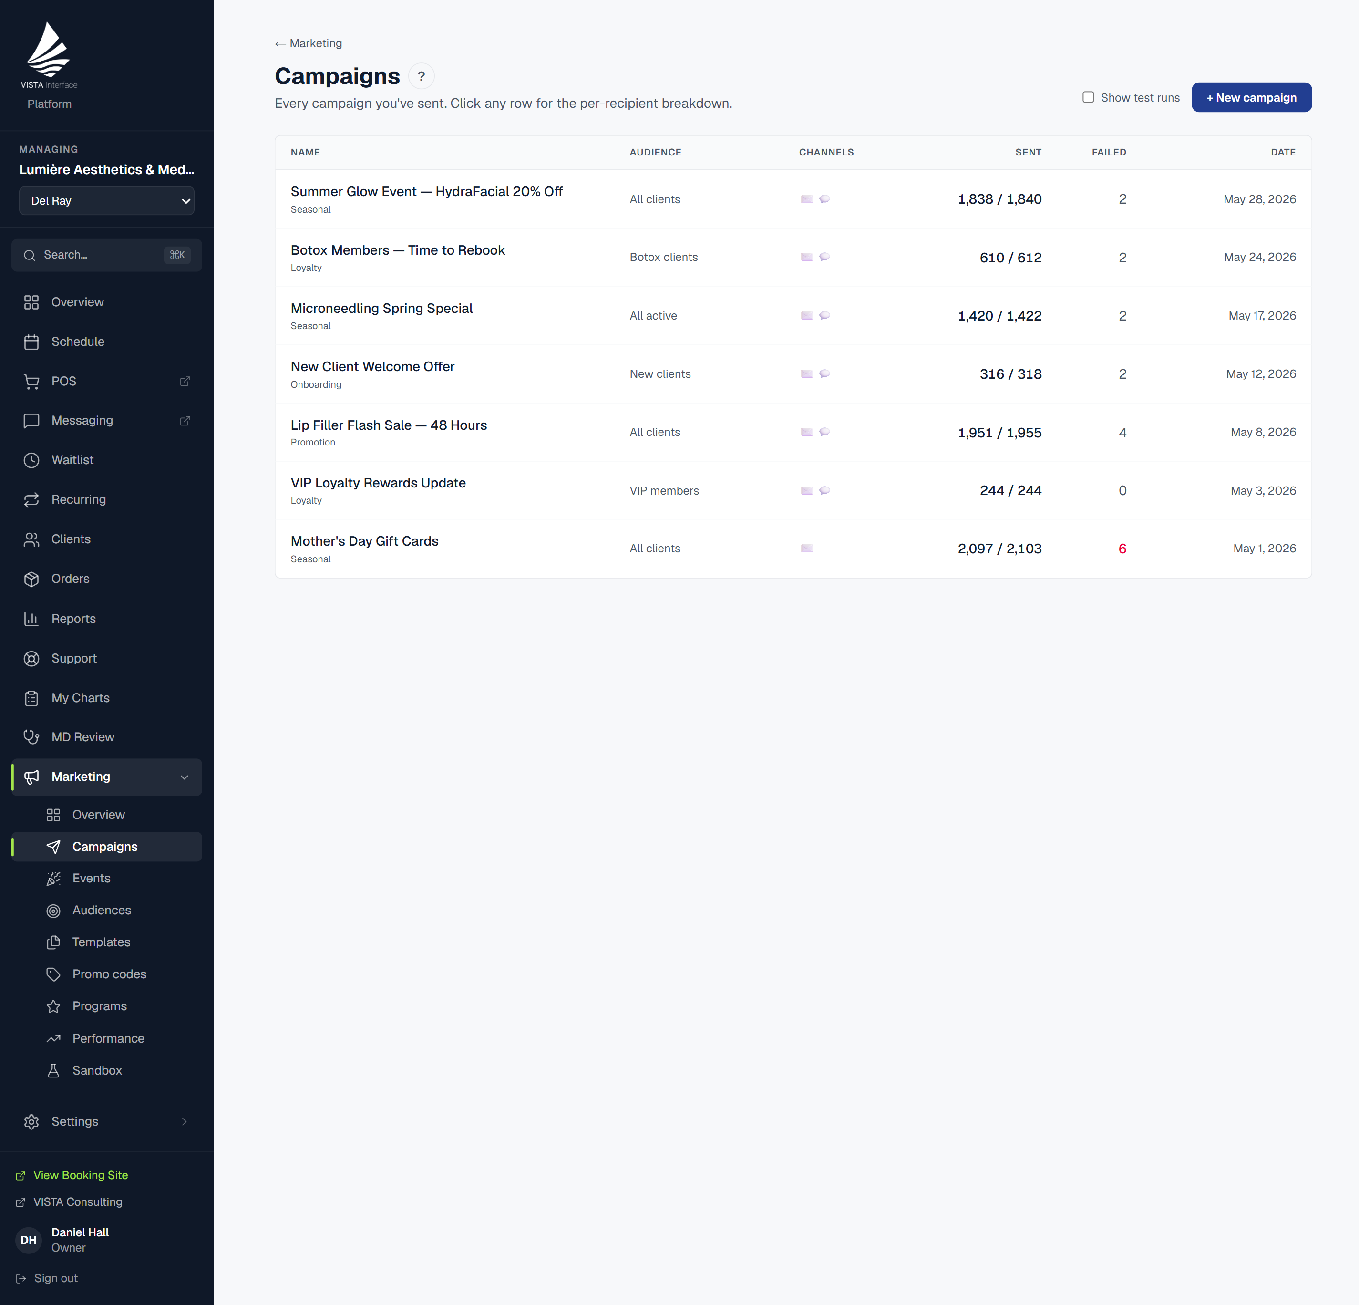Open the Microneedling Spring Special campaign

coord(793,316)
